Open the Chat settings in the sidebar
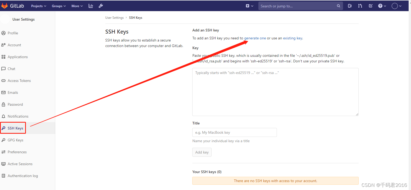This screenshot has width=411, height=190. coord(11,68)
